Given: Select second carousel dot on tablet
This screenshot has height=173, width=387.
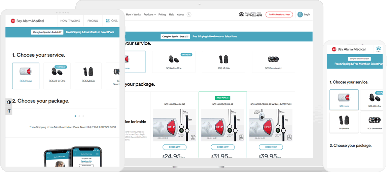Looking at the screenshot, I should 79,116.
